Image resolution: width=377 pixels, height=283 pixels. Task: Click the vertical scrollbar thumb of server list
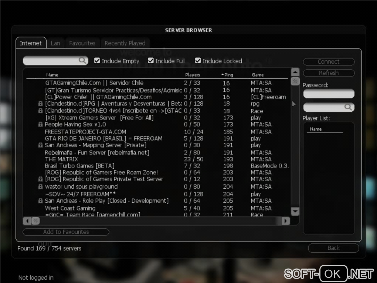pos(295,81)
